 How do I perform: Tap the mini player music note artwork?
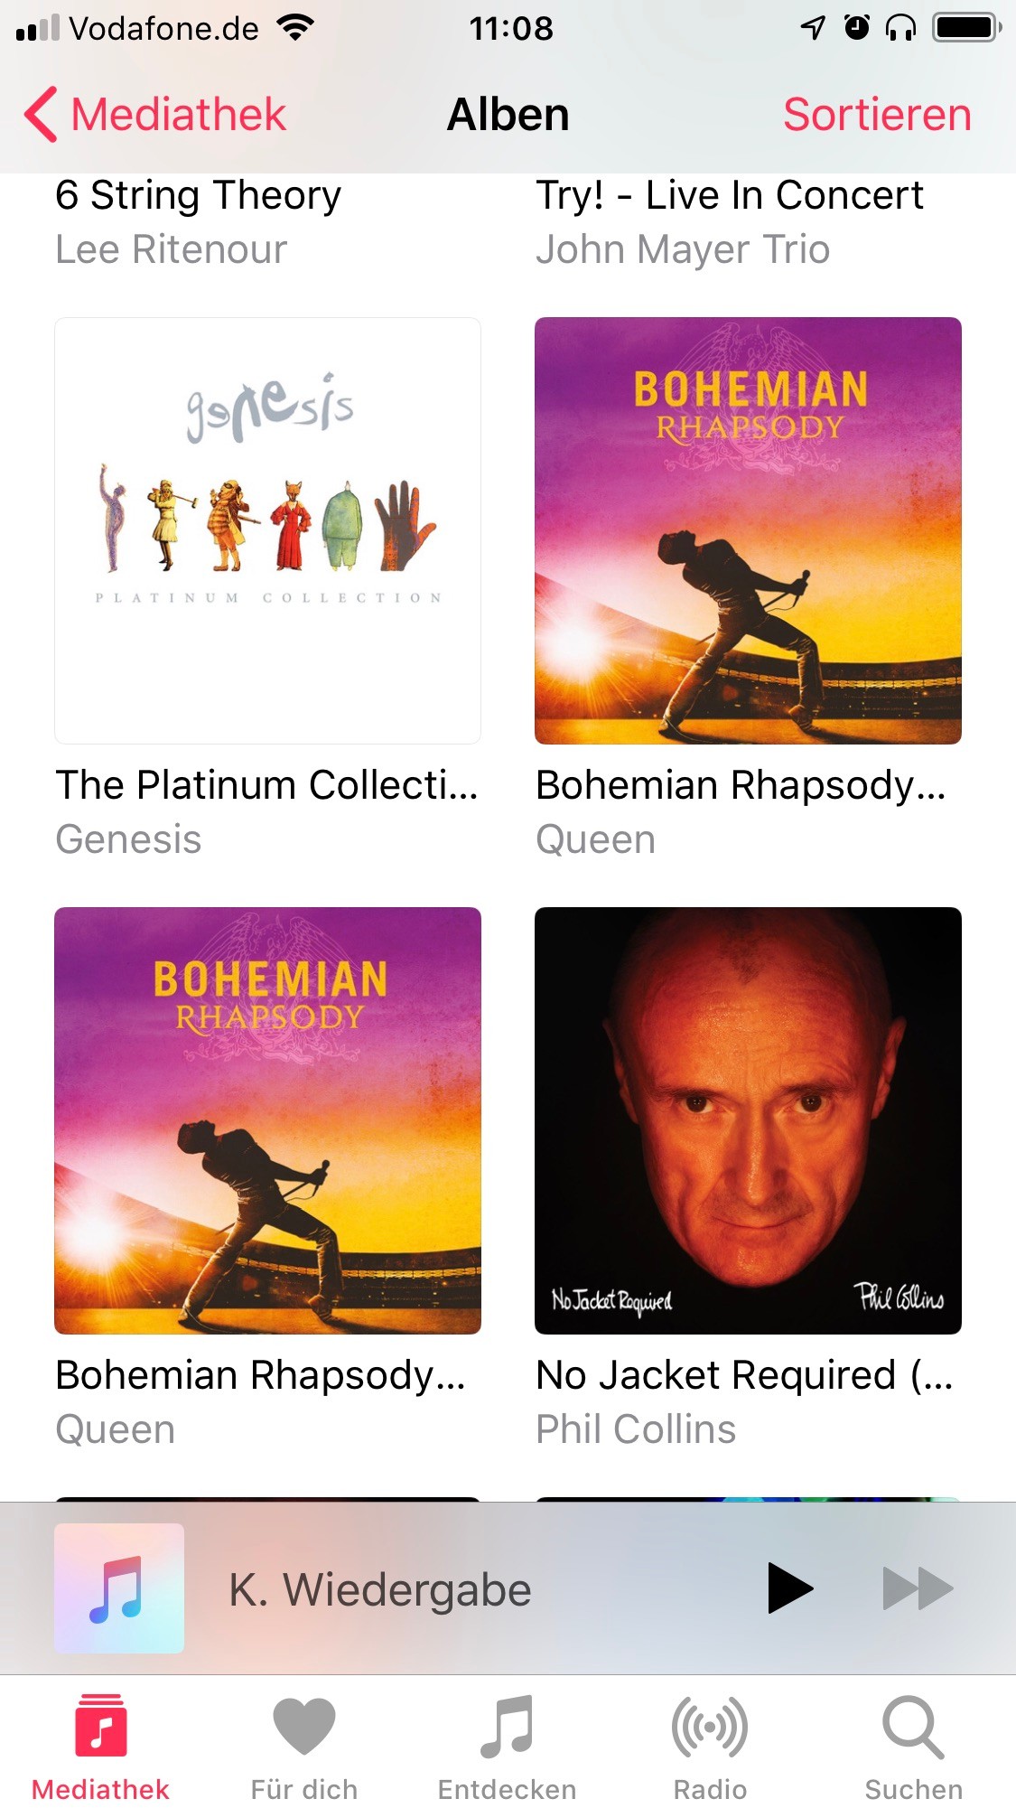click(x=119, y=1588)
